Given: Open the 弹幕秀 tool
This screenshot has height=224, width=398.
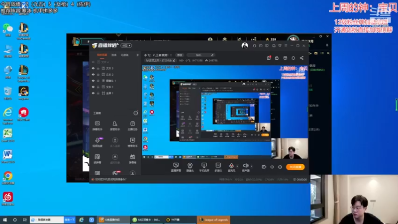Looking at the screenshot, I should [x=132, y=159].
